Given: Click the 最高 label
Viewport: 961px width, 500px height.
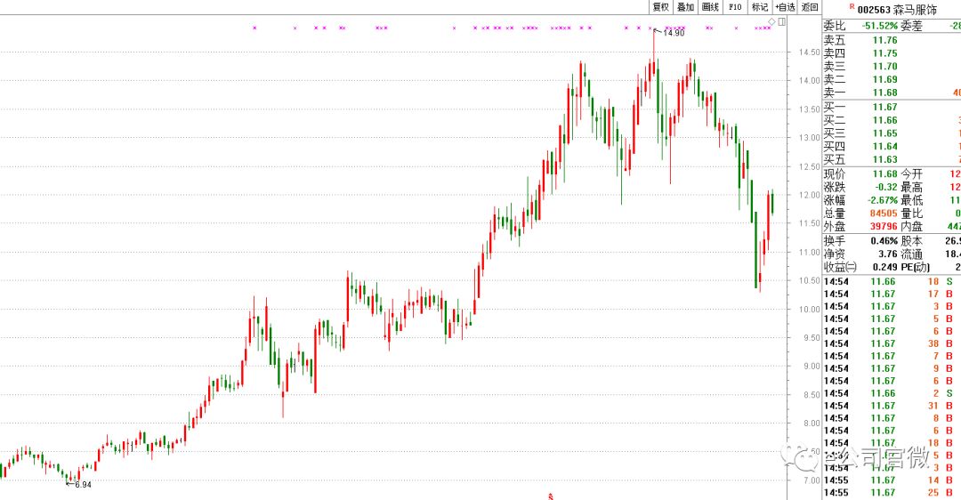Looking at the screenshot, I should pyautogui.click(x=911, y=187).
